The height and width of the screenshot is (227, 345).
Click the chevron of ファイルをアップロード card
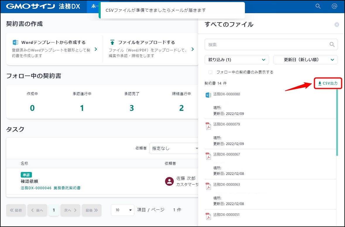point(193,49)
